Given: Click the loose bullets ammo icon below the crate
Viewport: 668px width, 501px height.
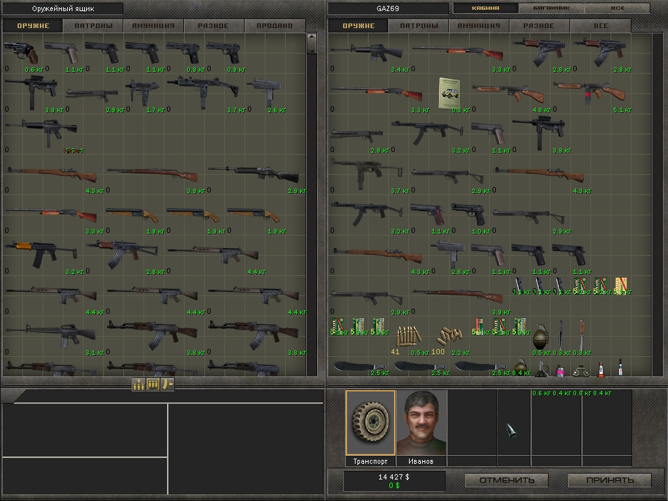Looking at the screenshot, I should pyautogui.click(x=138, y=384).
